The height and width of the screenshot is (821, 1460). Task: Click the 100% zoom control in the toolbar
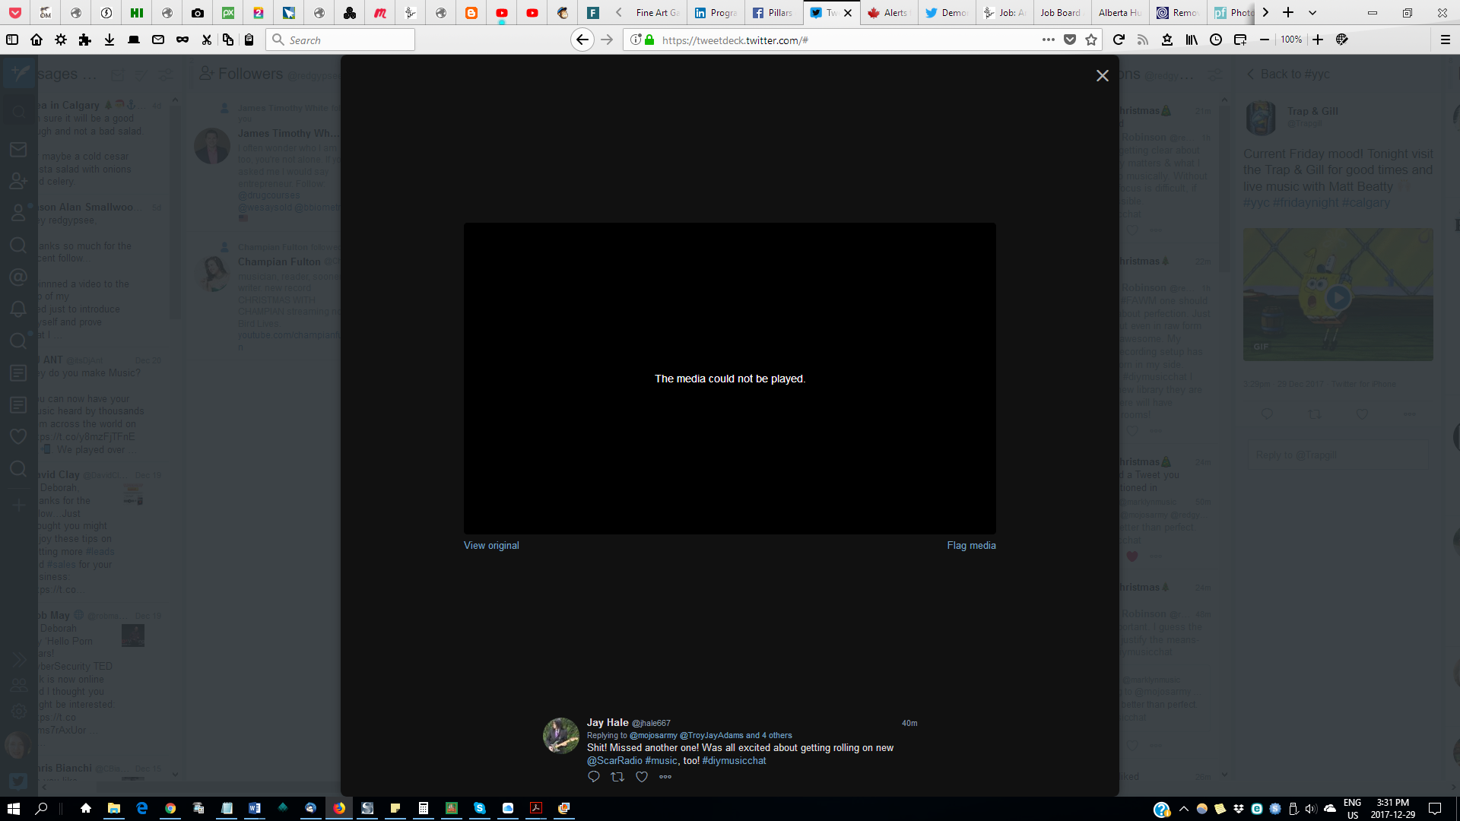(x=1290, y=40)
